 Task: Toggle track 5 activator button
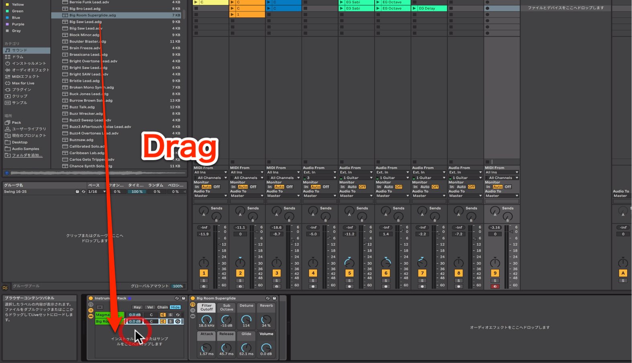point(349,273)
